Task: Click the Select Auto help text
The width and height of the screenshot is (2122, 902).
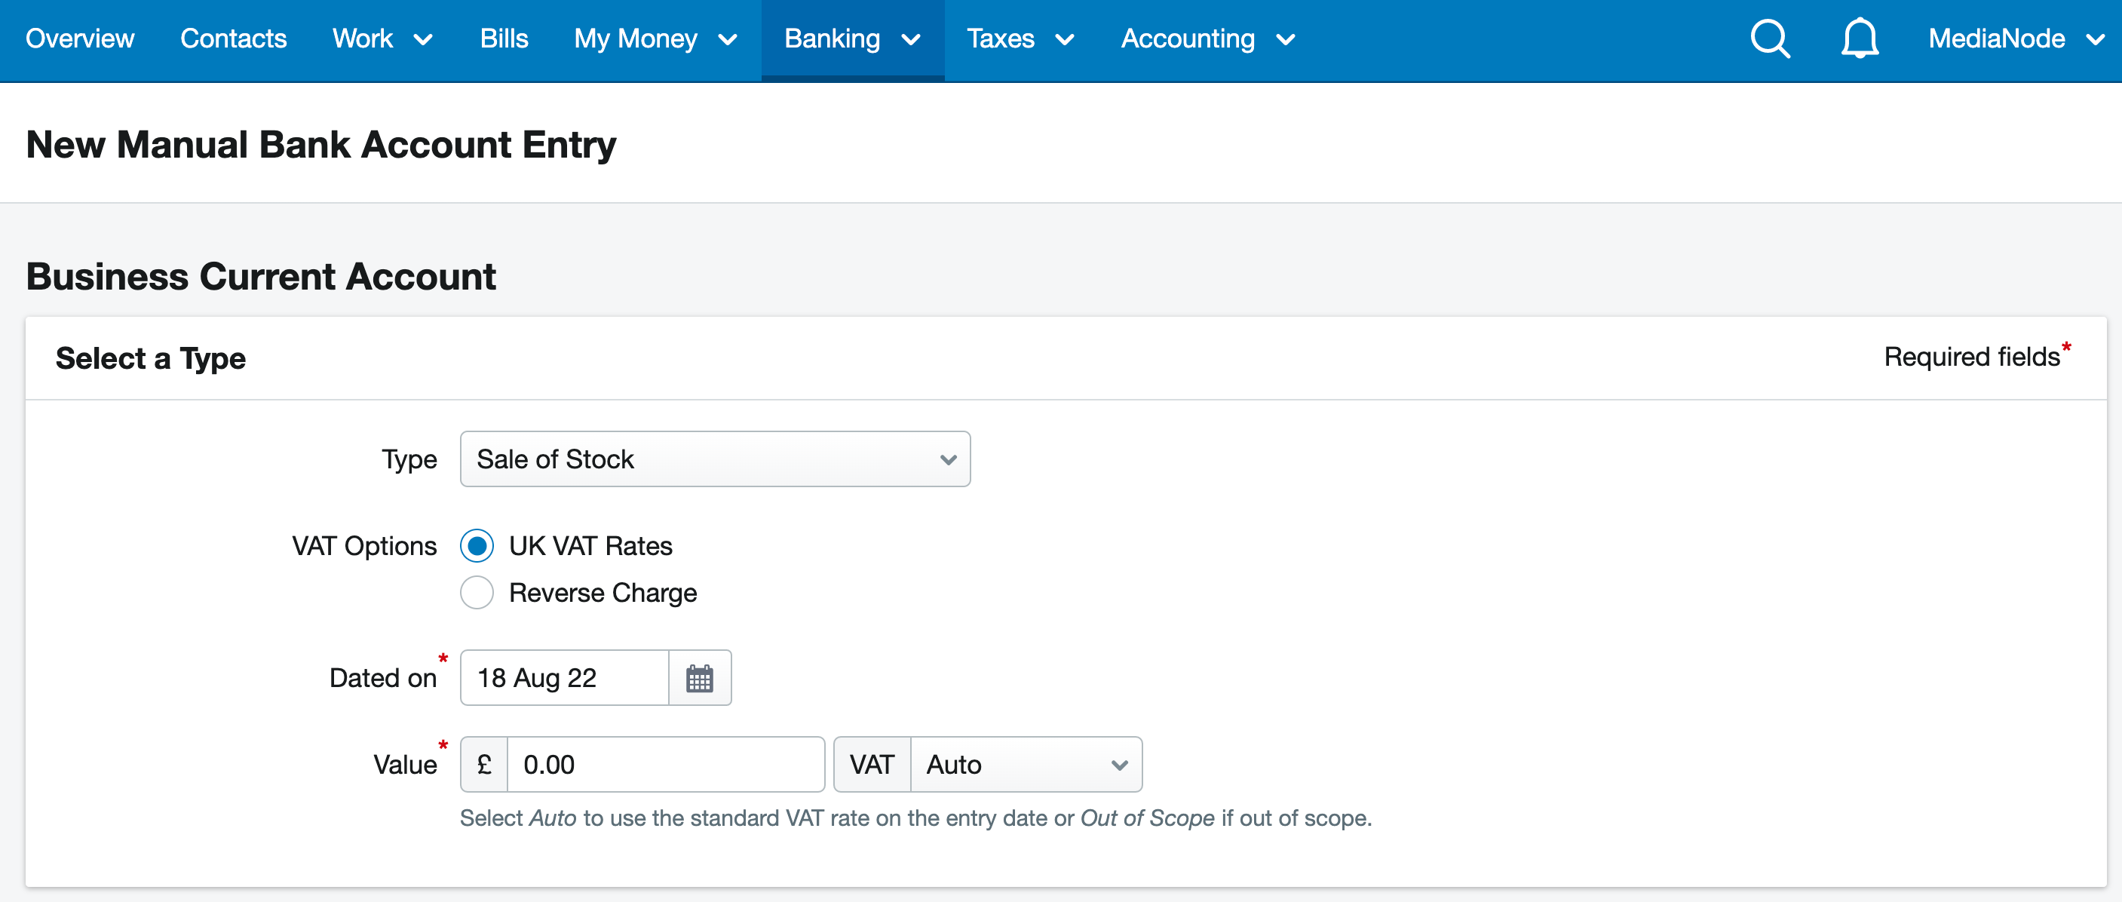Action: pyautogui.click(x=916, y=818)
